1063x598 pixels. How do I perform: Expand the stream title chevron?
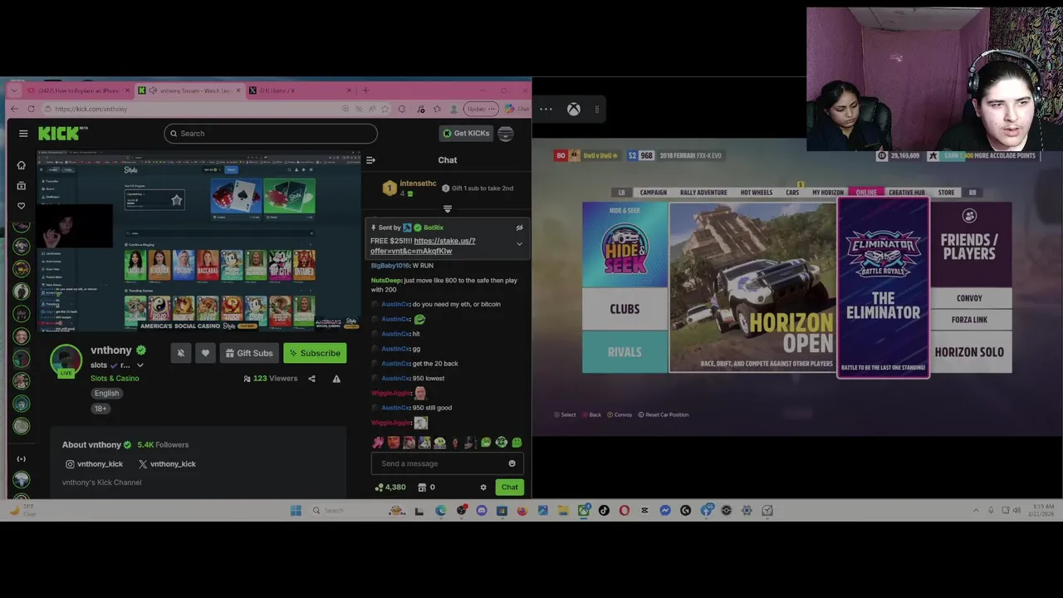click(140, 365)
